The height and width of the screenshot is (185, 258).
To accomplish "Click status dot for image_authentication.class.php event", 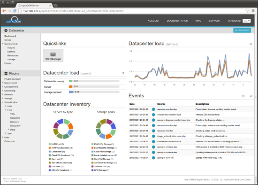I will (x=153, y=136).
